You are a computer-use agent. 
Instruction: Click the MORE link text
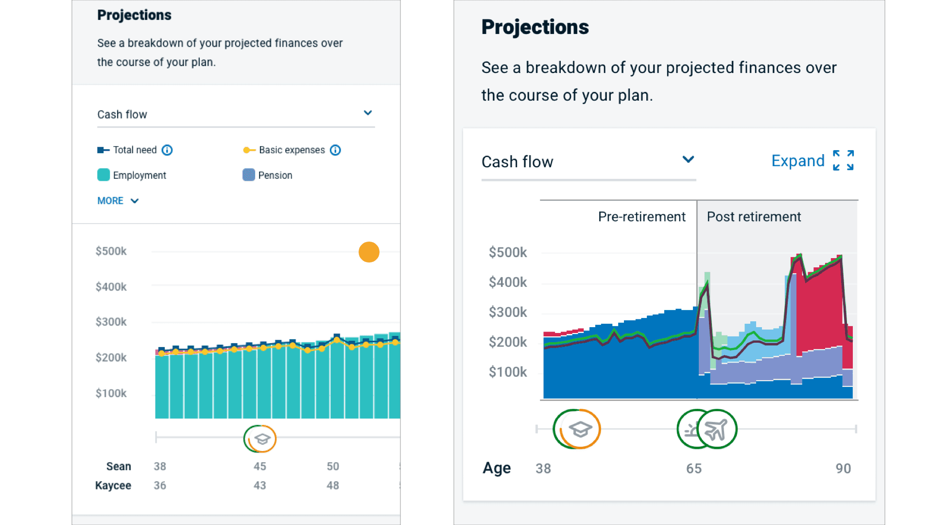[x=110, y=201]
